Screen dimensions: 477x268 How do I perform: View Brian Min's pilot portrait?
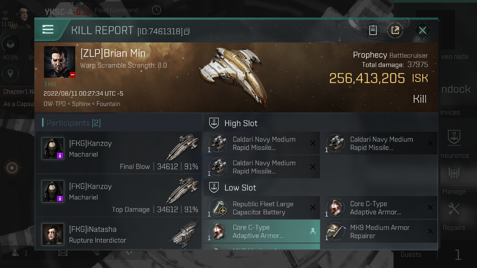point(60,62)
